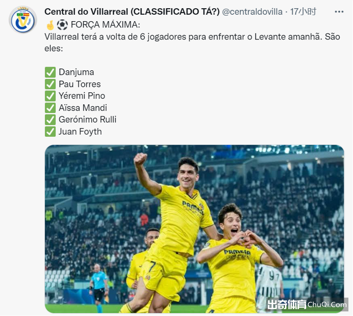The image size is (353, 316).
Task: Click the Juan Foyth name text
Action: click(x=80, y=131)
